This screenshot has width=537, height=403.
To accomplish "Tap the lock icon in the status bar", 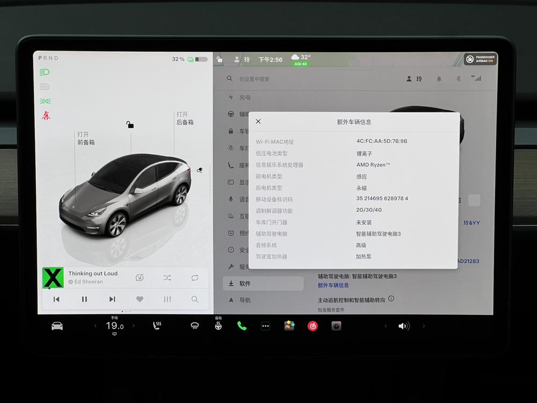I will tap(220, 60).
